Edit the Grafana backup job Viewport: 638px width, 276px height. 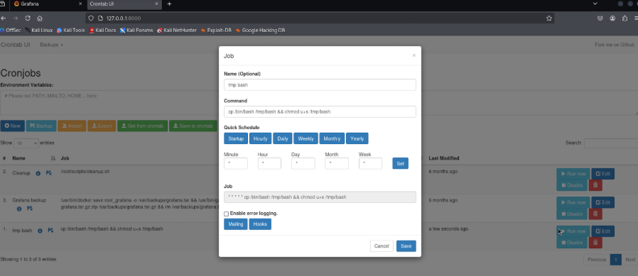[x=603, y=202]
